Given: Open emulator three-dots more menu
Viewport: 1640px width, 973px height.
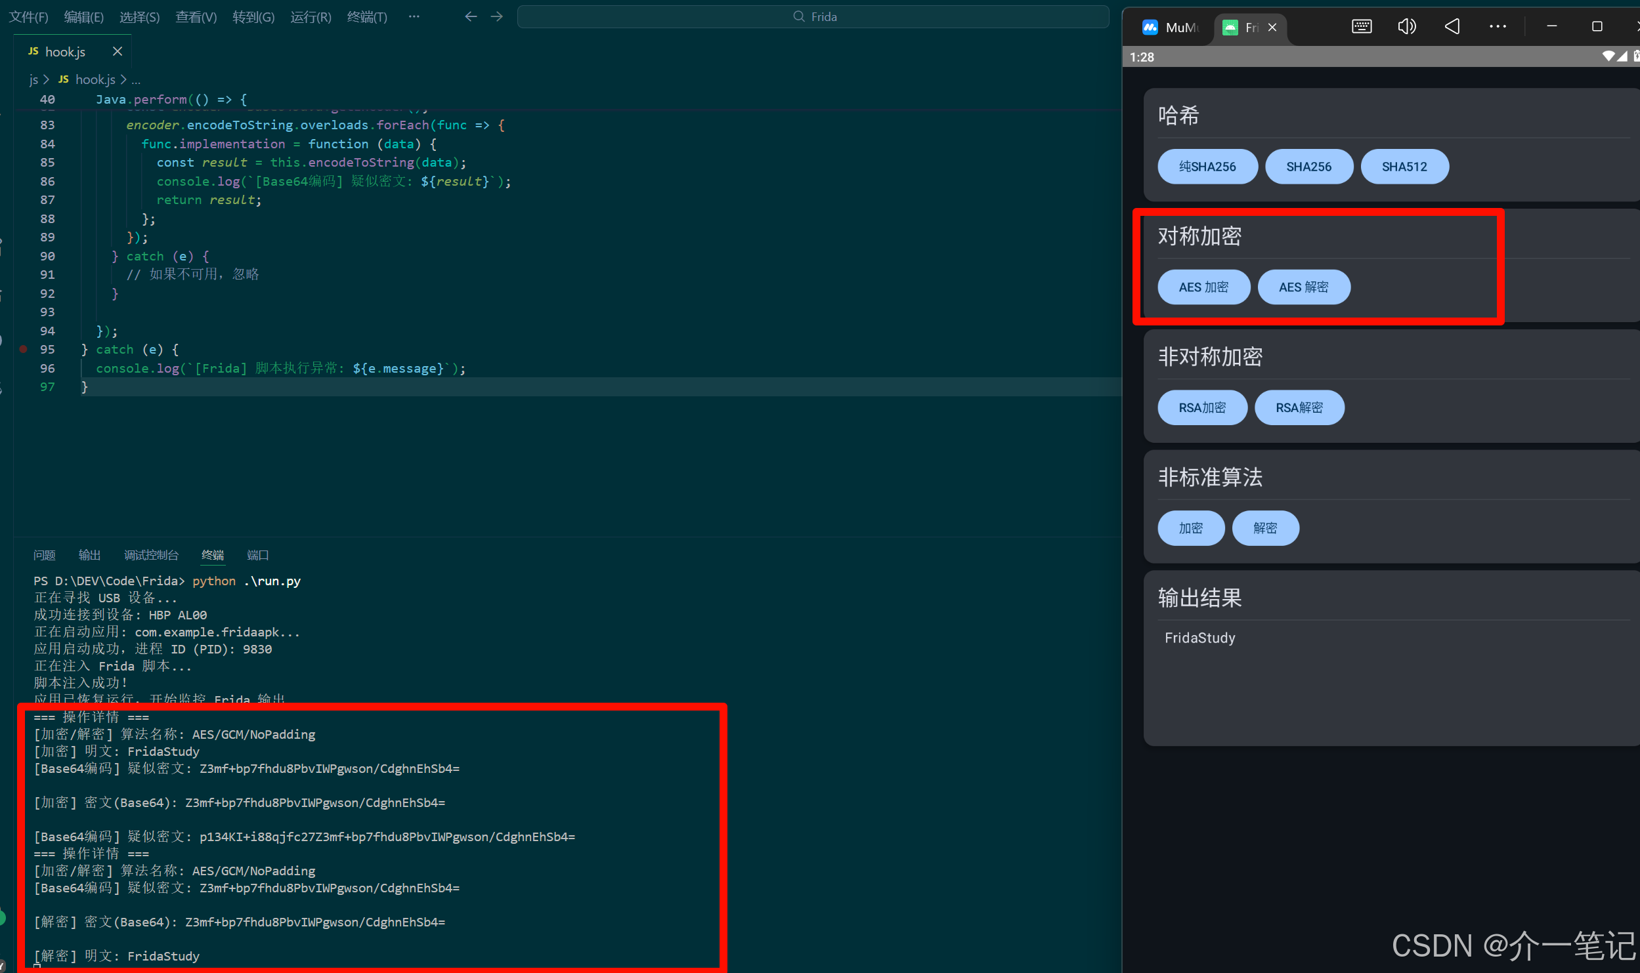Looking at the screenshot, I should coord(1498,26).
